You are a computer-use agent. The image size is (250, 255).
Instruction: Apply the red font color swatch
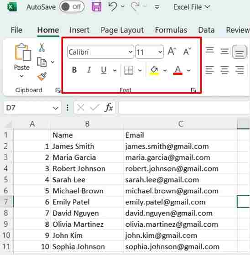[x=178, y=70]
